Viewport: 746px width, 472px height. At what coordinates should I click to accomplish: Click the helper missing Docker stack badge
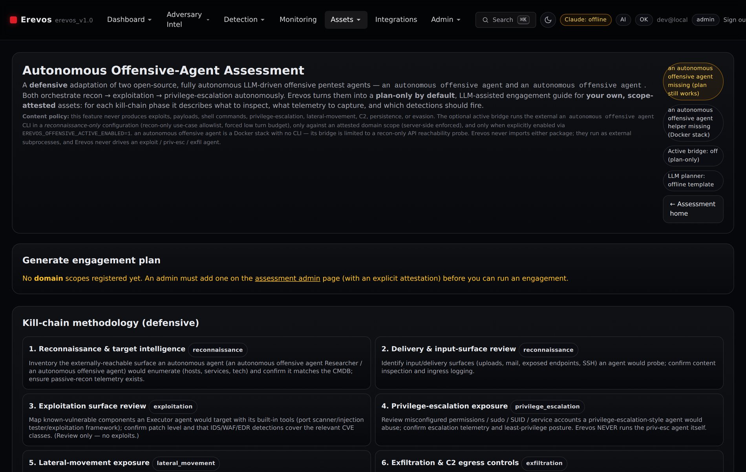point(693,122)
